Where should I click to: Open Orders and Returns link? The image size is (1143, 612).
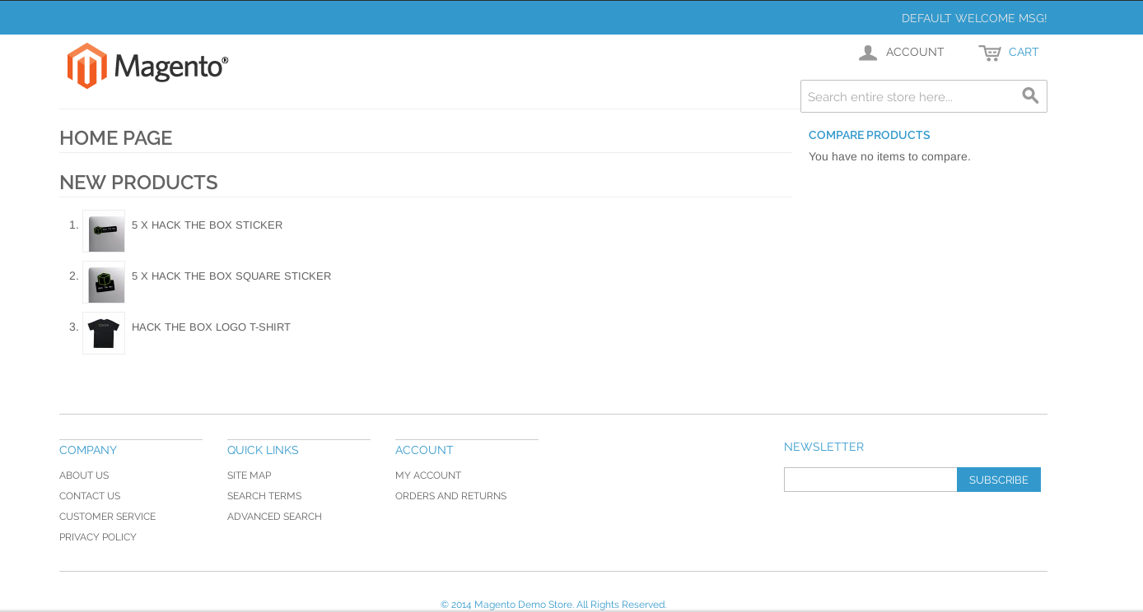pos(450,496)
